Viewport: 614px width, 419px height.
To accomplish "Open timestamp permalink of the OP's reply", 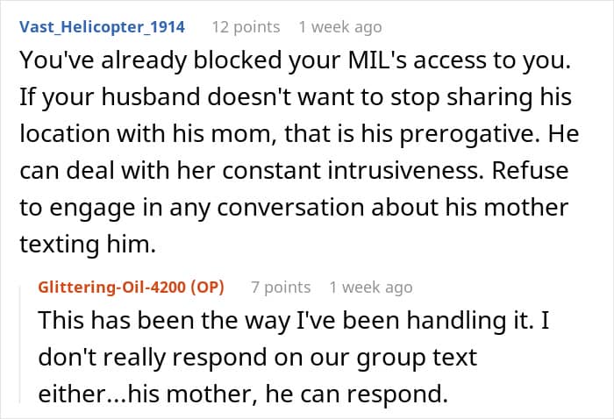I will pyautogui.click(x=370, y=287).
